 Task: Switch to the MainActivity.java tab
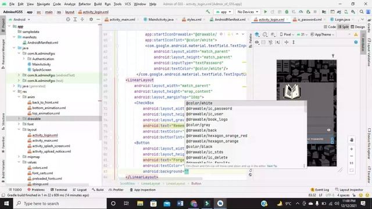tap(160, 19)
